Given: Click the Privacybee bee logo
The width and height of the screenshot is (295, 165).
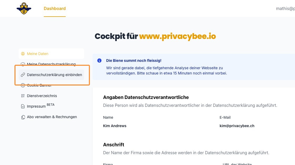Looking at the screenshot, I should (24, 8).
